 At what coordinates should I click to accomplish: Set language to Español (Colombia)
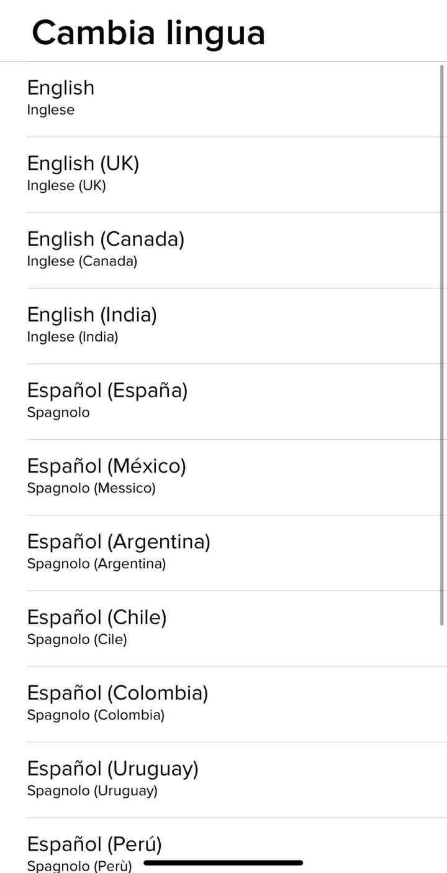(117, 693)
